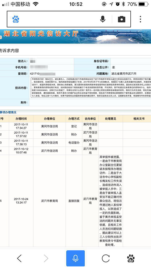Select the 2017-10-11 17:34:27 time cell
This screenshot has width=151, height=268.
pos(21,126)
